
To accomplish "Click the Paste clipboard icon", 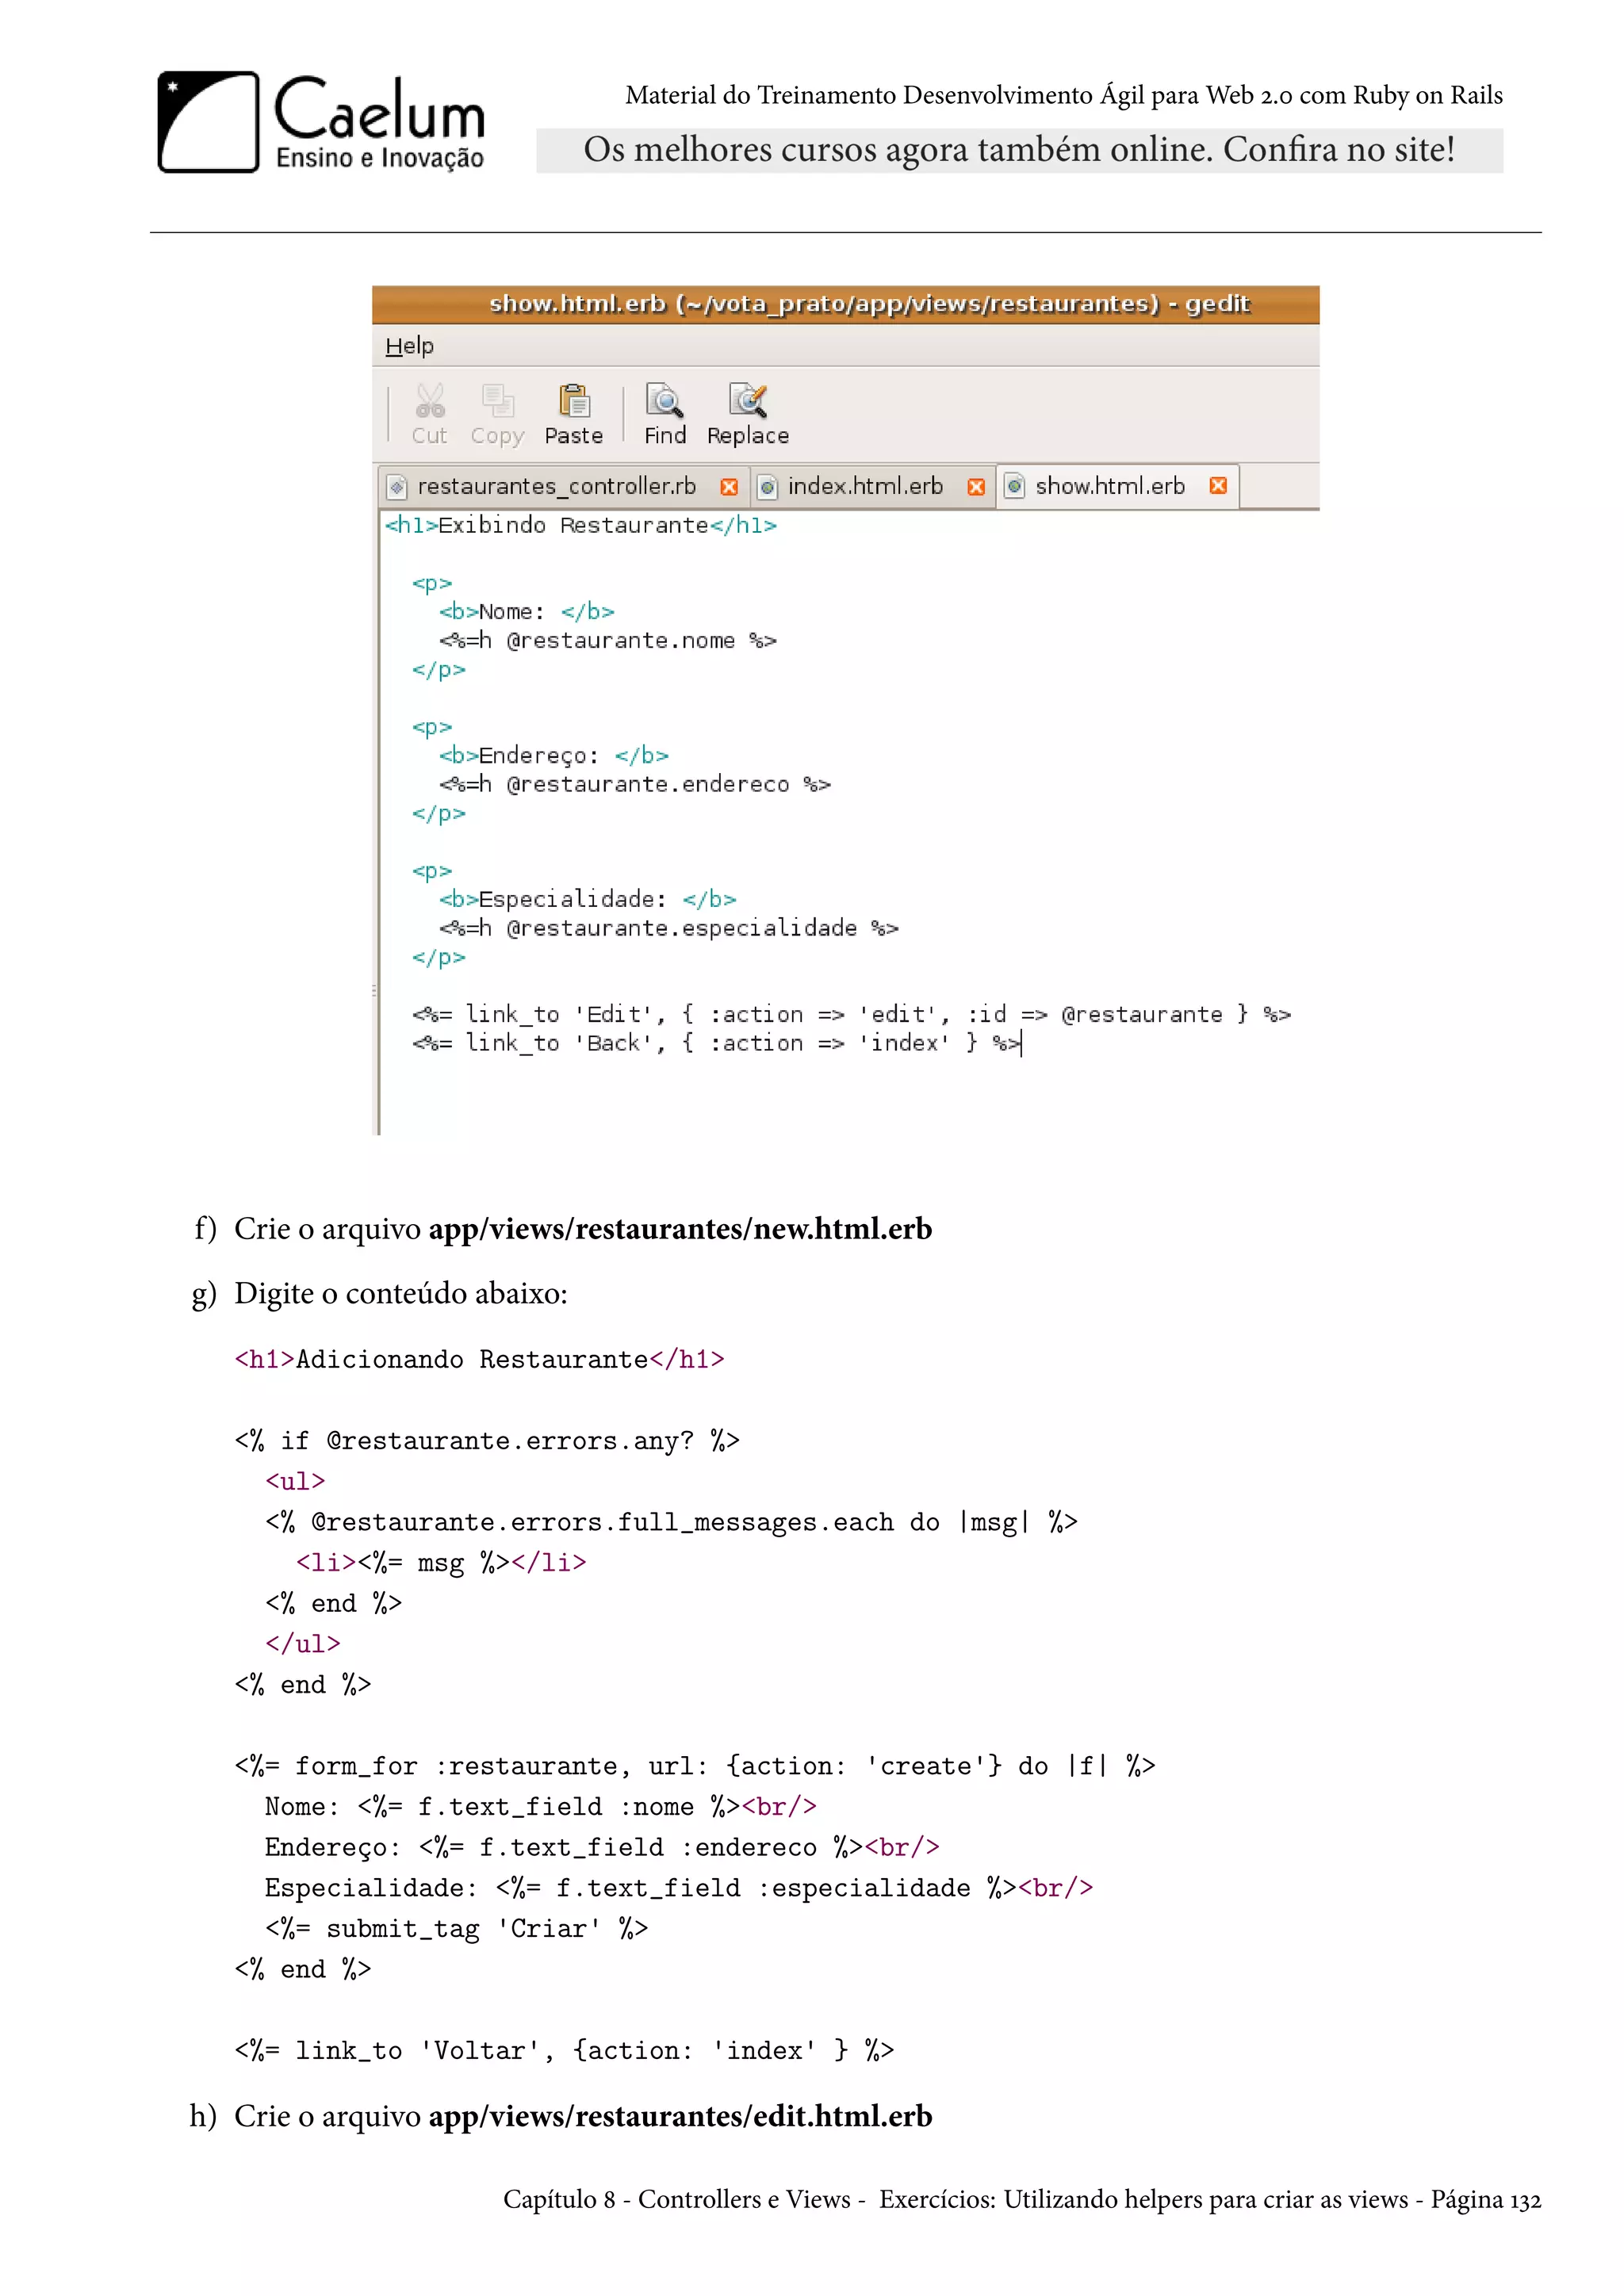I will coord(574,402).
